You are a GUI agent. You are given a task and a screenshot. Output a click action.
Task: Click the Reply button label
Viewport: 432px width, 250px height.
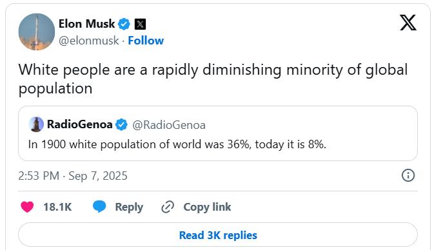click(129, 207)
